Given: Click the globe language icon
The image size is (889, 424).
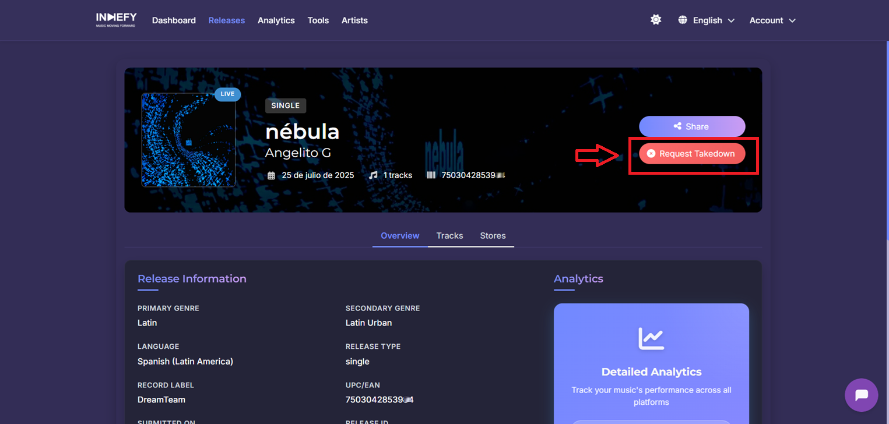Looking at the screenshot, I should pyautogui.click(x=683, y=20).
